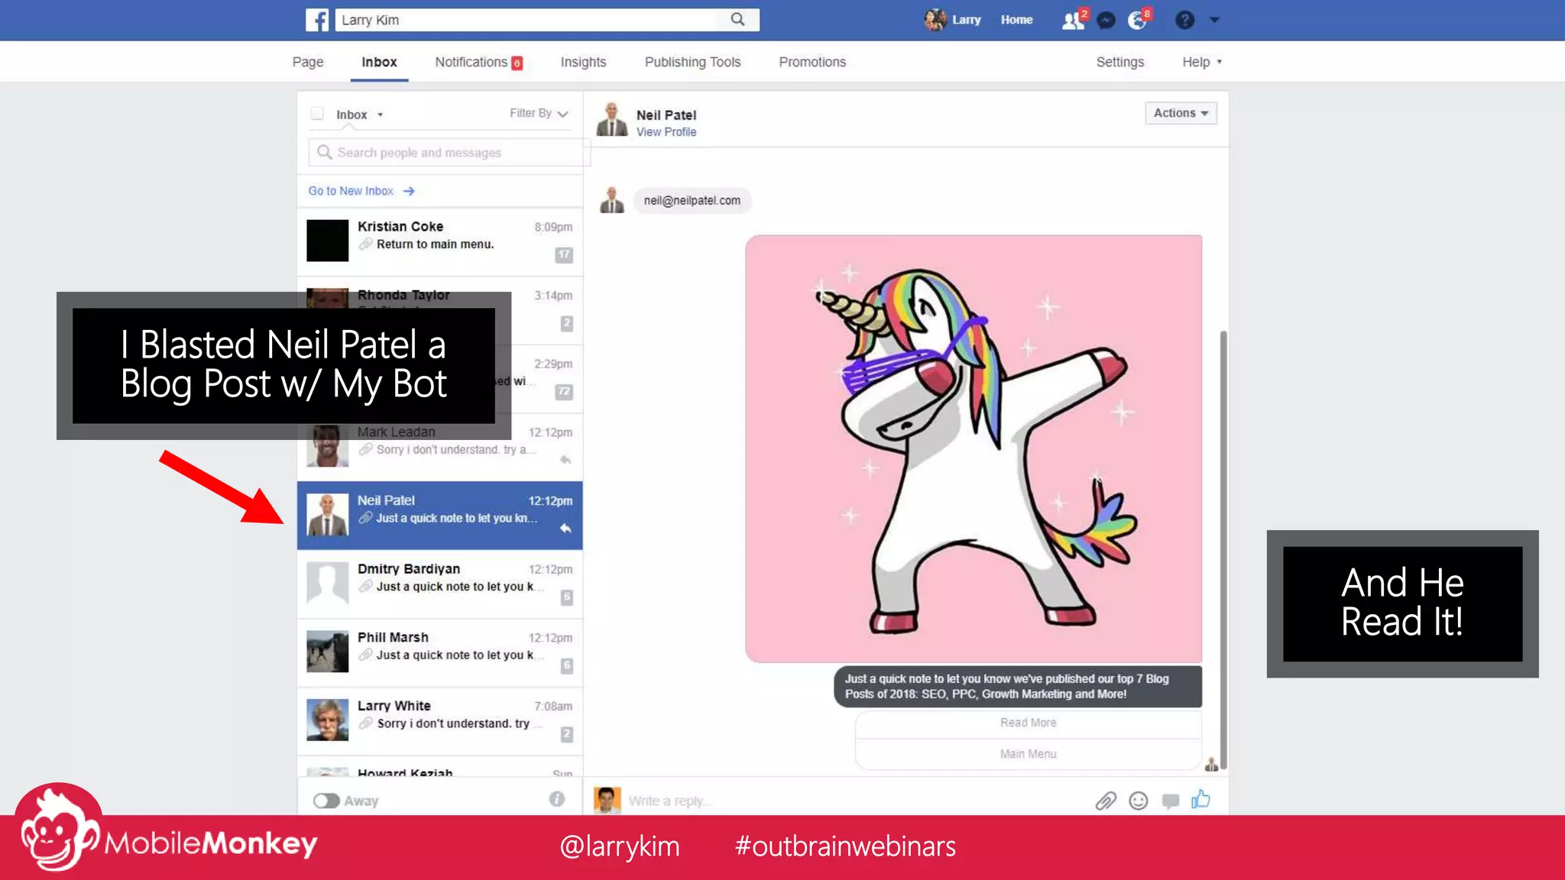Open the friend requests icon
Image resolution: width=1565 pixels, height=880 pixels.
(1073, 20)
